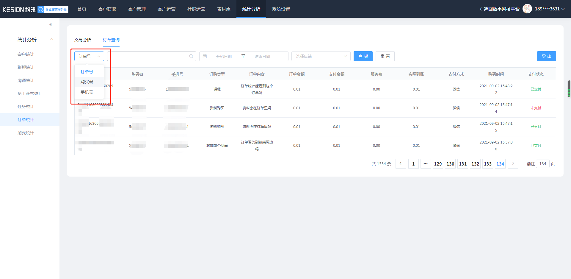571x279 pixels.
Task: Click the calendar icon in date range
Action: pyautogui.click(x=205, y=56)
